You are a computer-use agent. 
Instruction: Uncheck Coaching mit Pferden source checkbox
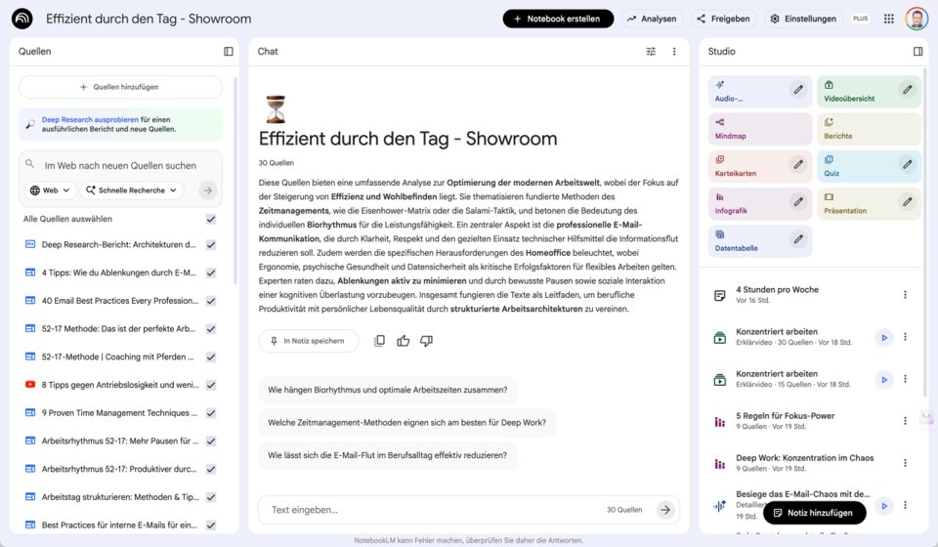211,358
